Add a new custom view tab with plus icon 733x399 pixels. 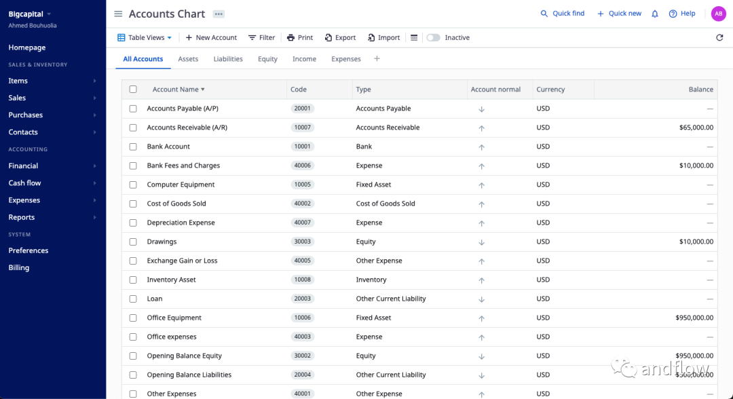click(377, 59)
